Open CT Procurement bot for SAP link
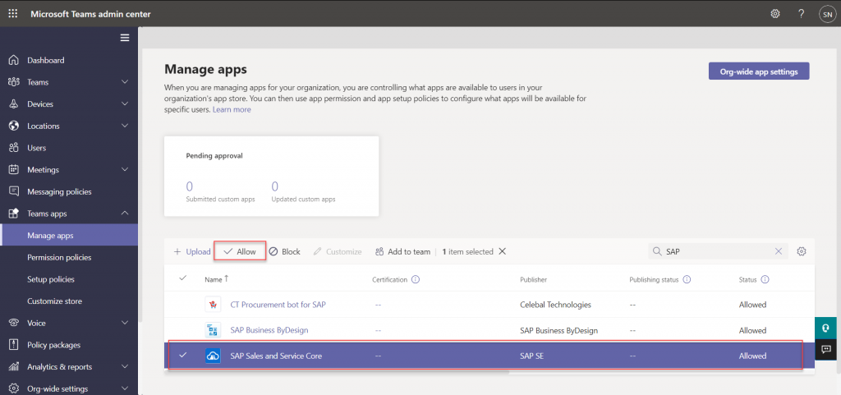This screenshot has width=841, height=395. click(278, 305)
